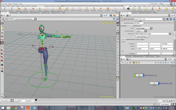The image size is (176, 110).
Task: Click the Proxy File chooser button
Action: (x=172, y=34)
